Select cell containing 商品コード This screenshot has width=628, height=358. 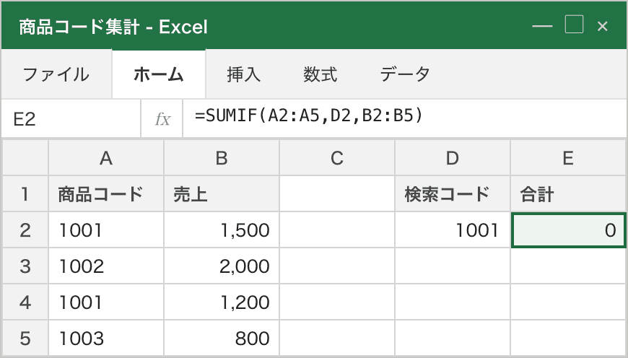click(106, 194)
